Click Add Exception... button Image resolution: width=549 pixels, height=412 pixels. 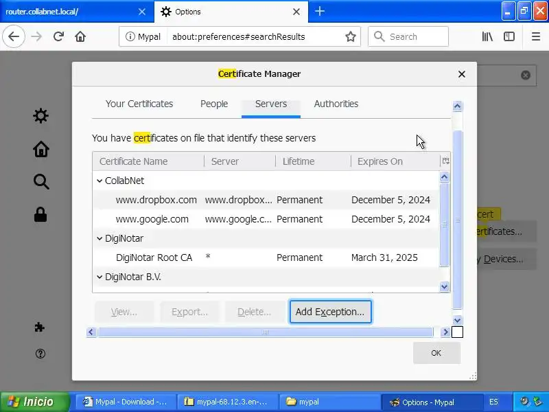(x=330, y=312)
